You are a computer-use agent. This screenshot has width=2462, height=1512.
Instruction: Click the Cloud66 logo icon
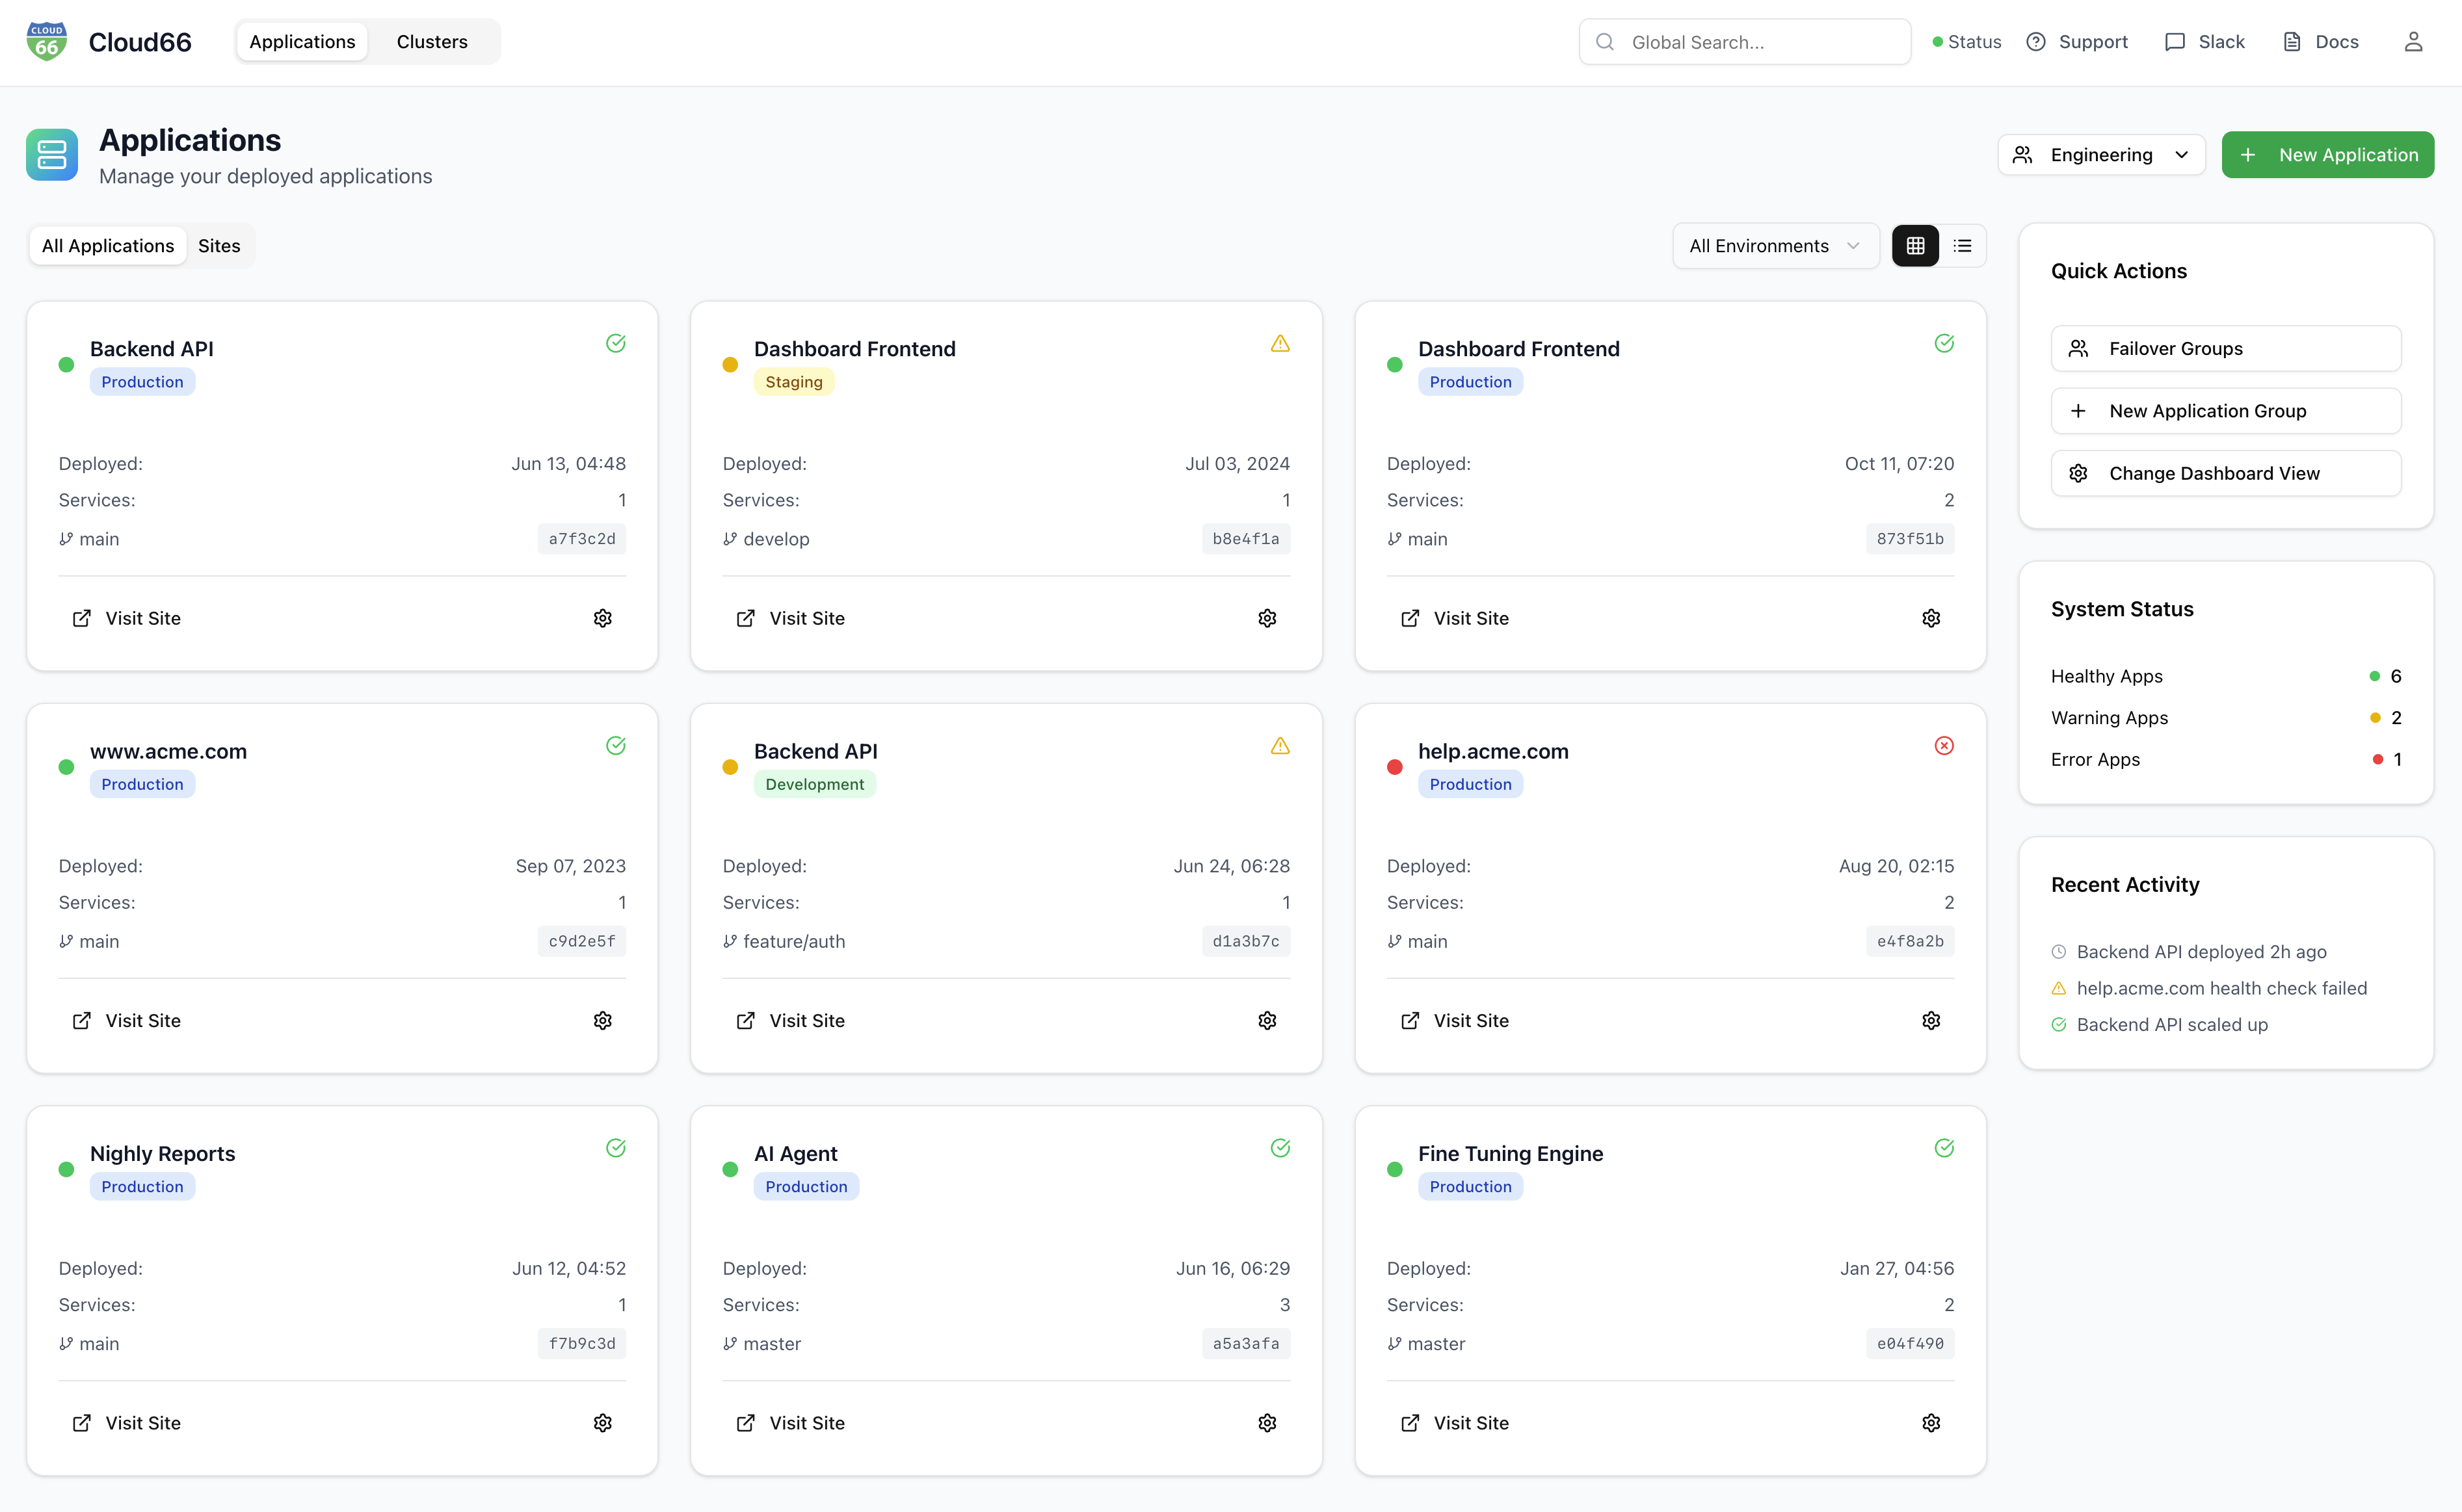coord(46,42)
